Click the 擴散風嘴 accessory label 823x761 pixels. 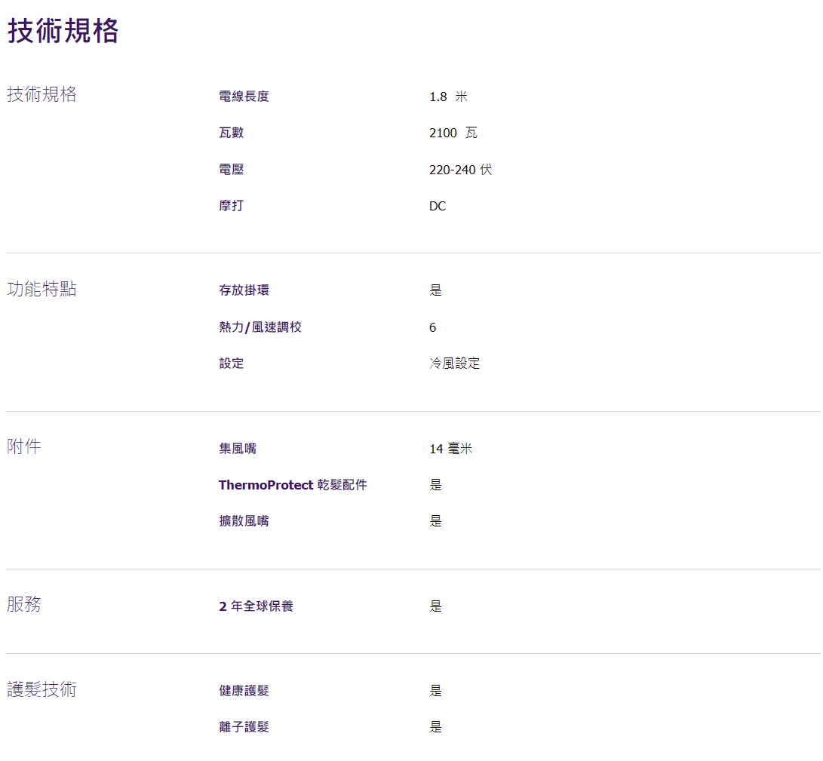[x=244, y=521]
